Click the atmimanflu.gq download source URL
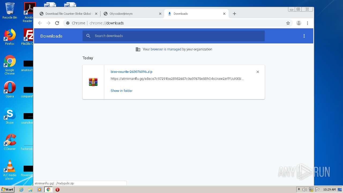Viewport: 343px width, 193px height. coord(177,79)
